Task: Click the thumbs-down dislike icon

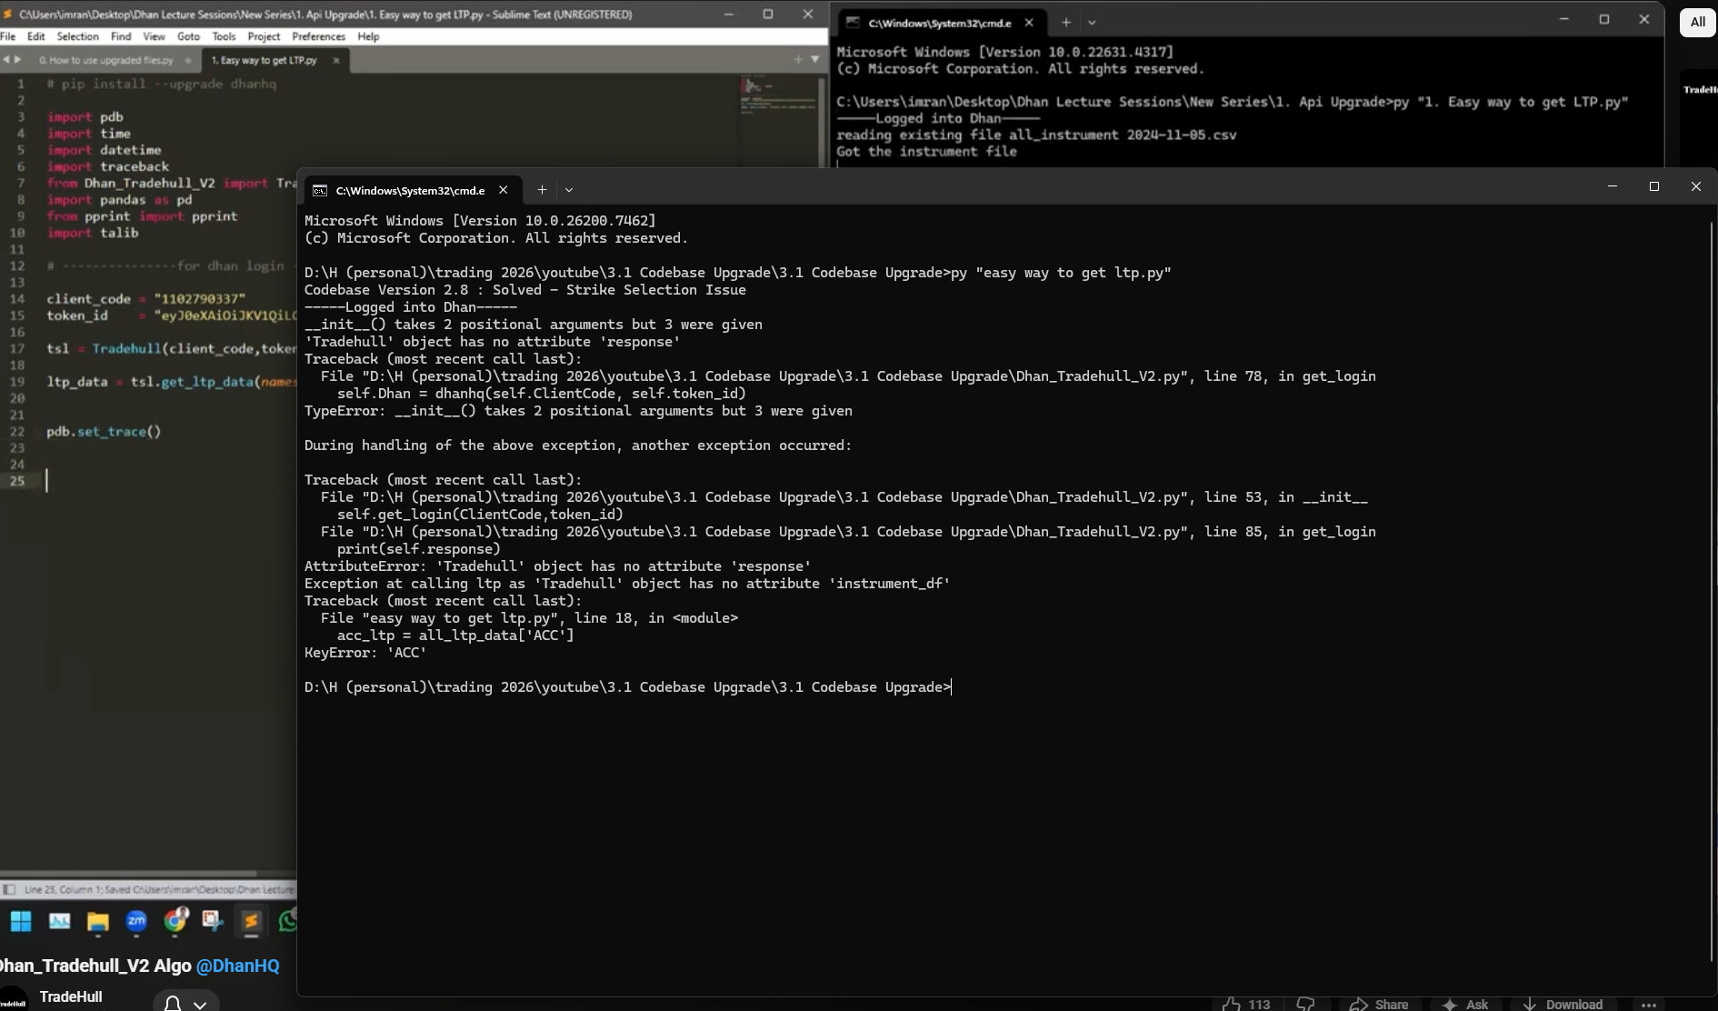Action: click(x=1305, y=1004)
